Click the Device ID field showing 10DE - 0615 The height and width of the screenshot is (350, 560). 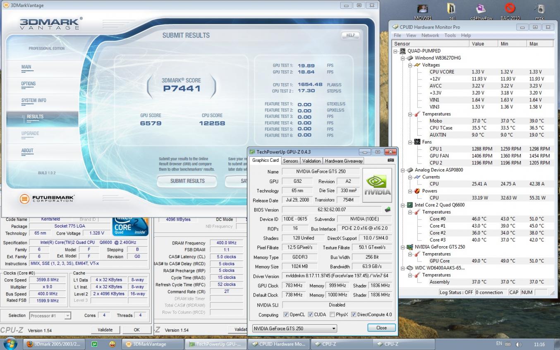point(295,219)
